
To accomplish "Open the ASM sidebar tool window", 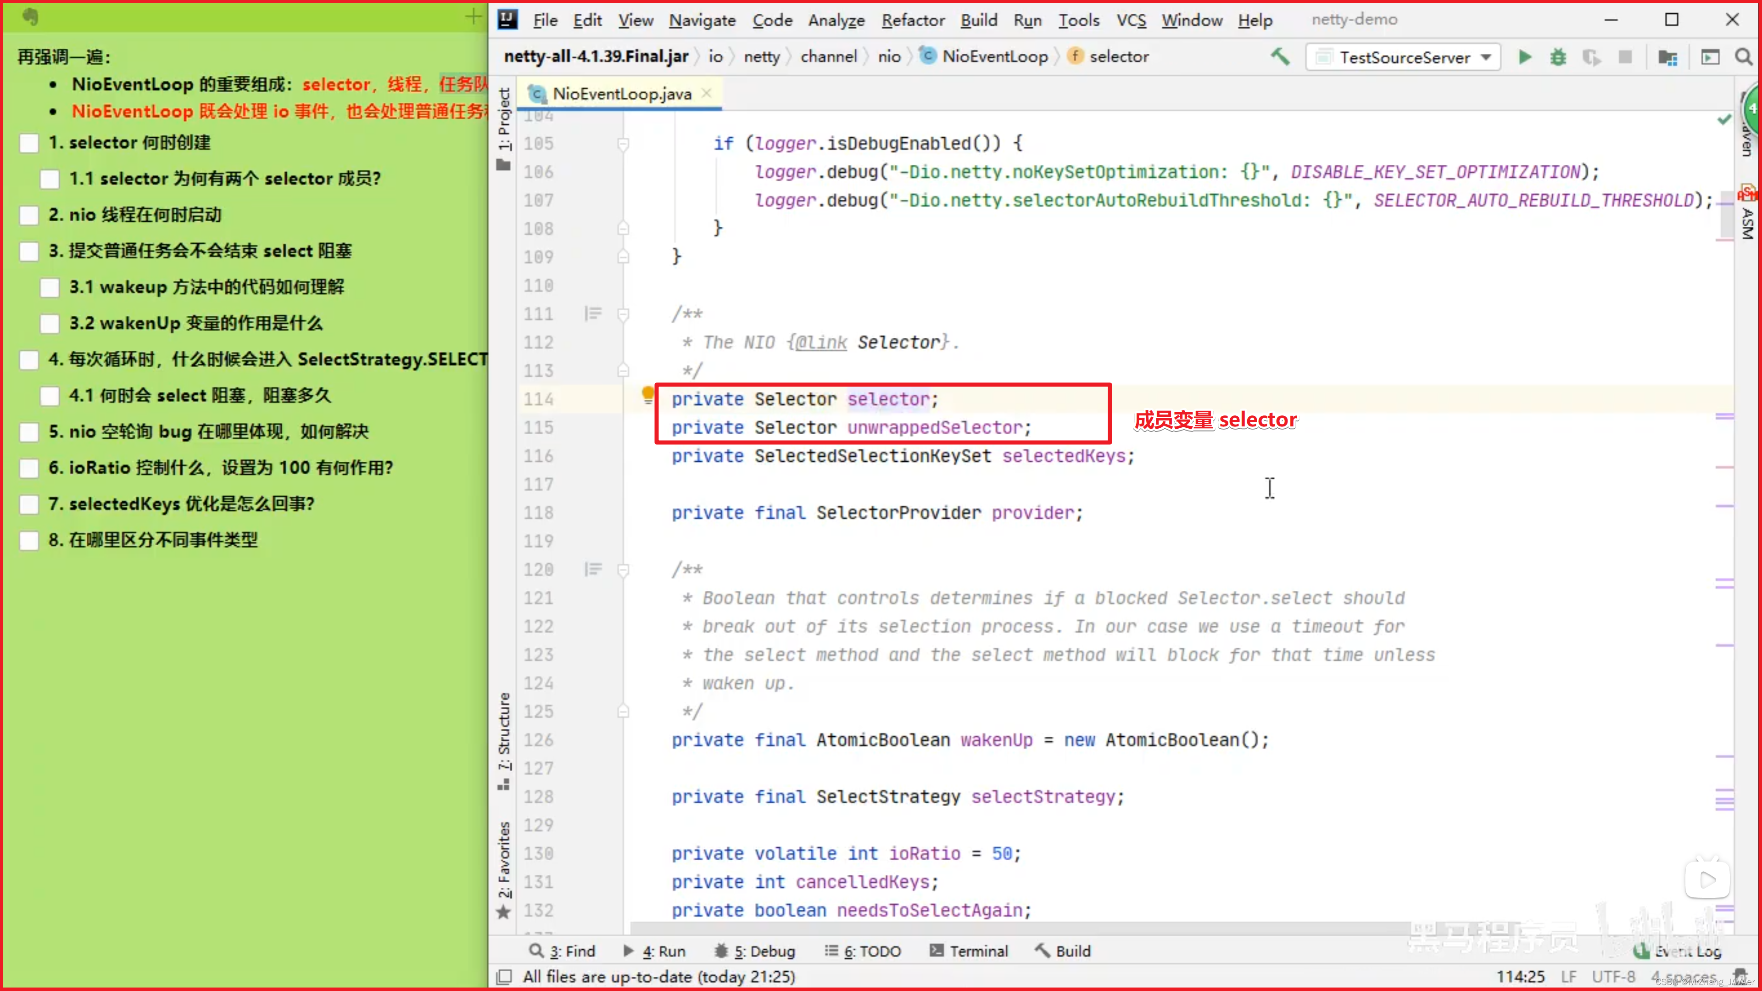I will click(x=1748, y=213).
